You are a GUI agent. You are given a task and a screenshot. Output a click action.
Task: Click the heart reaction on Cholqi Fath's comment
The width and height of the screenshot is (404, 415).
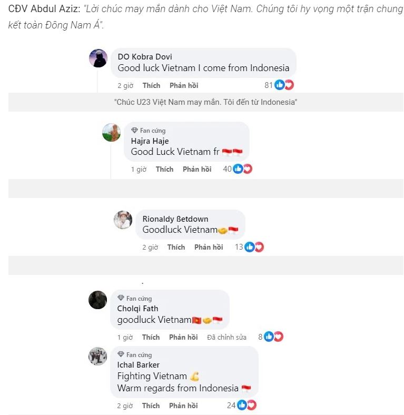pos(278,337)
